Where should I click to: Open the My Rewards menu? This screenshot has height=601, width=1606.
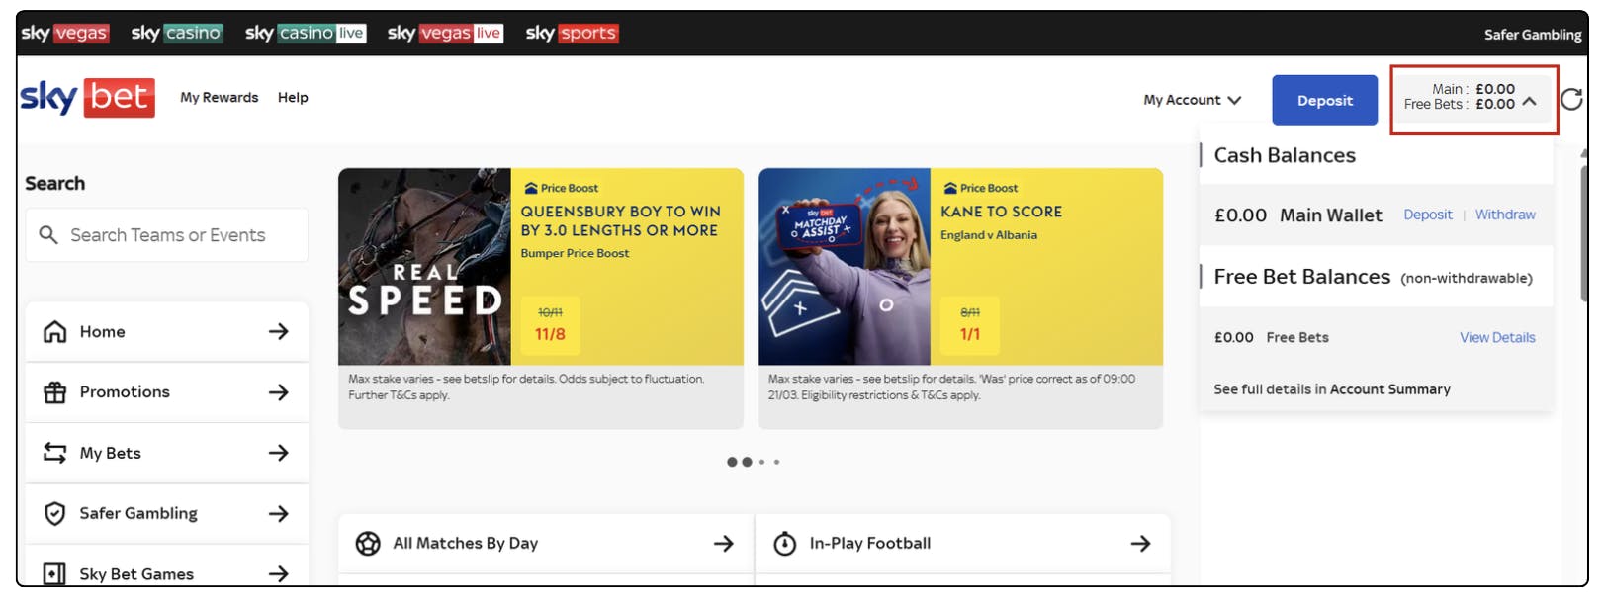219,97
